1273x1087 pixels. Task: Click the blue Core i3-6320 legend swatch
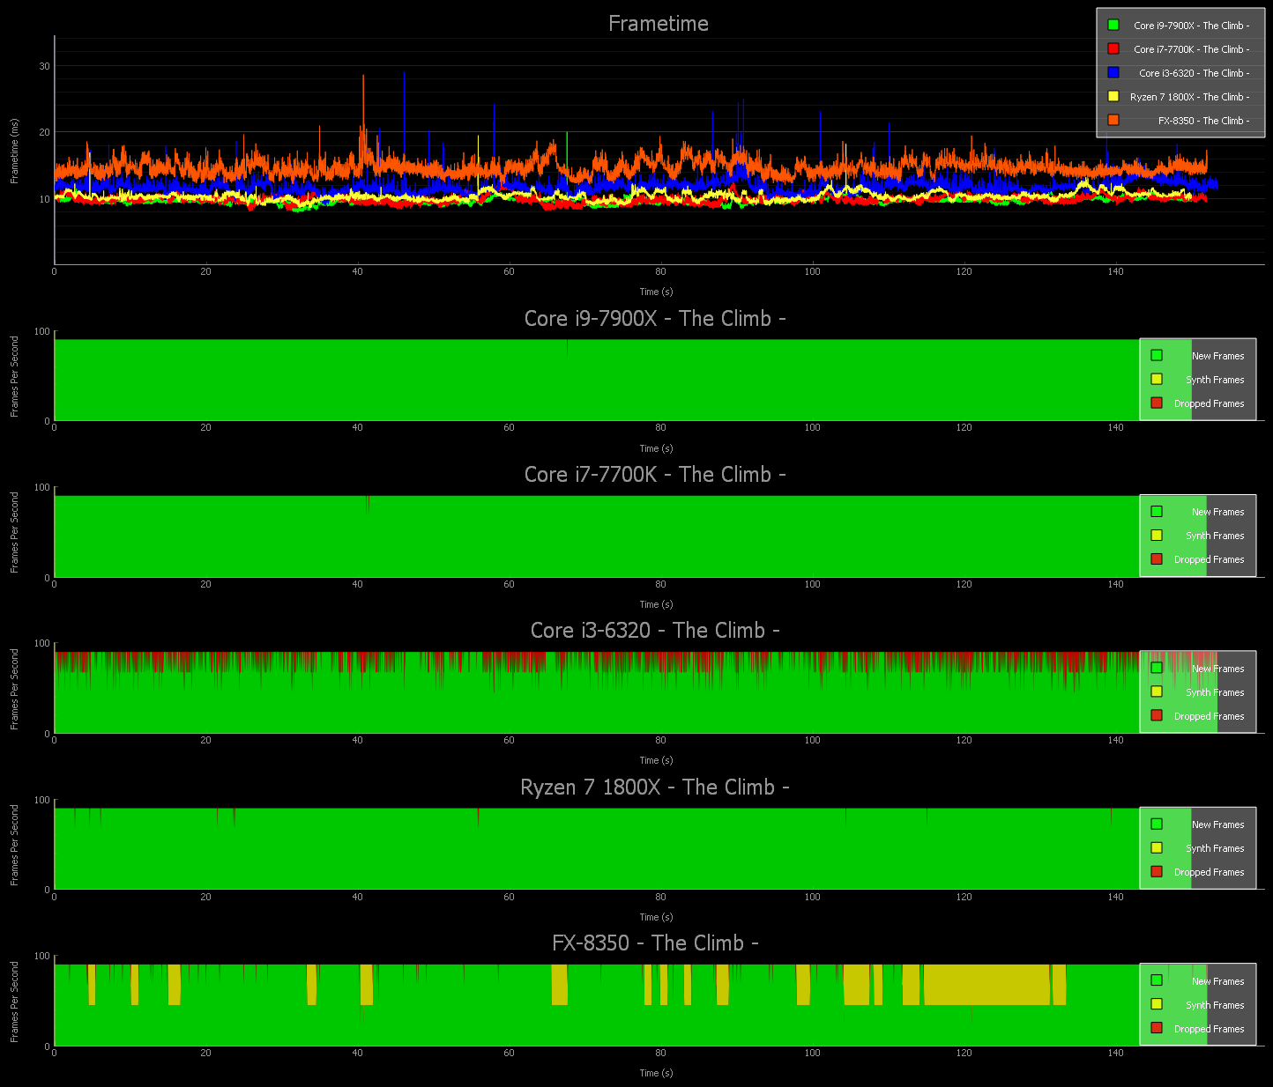(x=1113, y=73)
